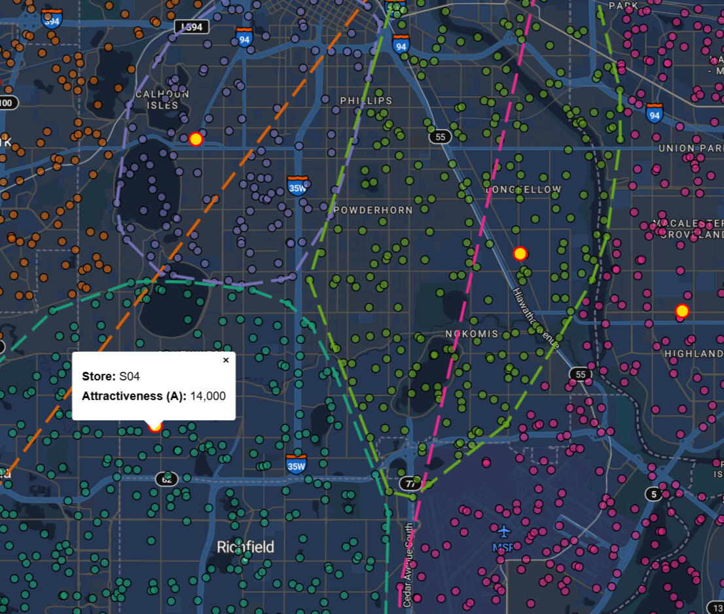Click the Cedar Avenue South road label
The width and height of the screenshot is (724, 614).
point(407,564)
